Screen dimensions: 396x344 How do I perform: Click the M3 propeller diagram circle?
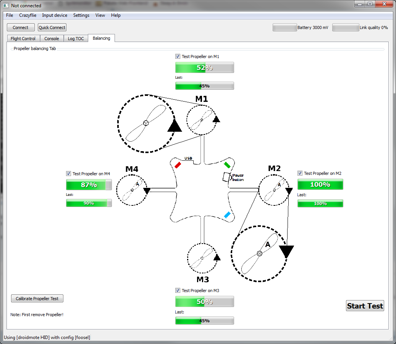[x=202, y=258]
